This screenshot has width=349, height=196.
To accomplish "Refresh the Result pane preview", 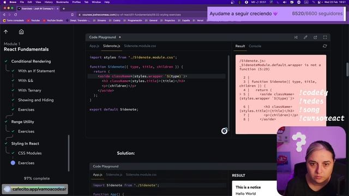I will point(325,46).
